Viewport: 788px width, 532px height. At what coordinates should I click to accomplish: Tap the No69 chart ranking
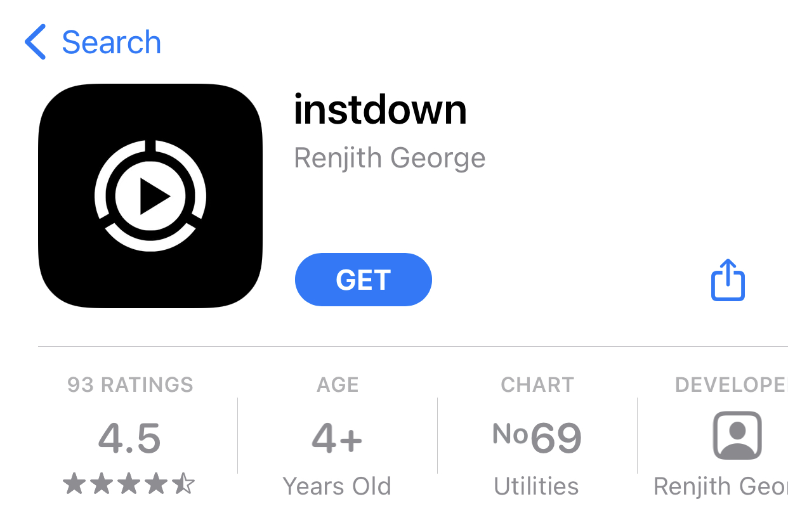pyautogui.click(x=537, y=438)
